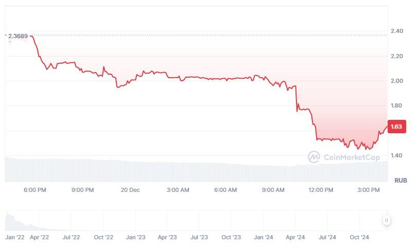Screen dimensions: 417x249
Task: Click the 1.40 price axis label
Action: 397,155
